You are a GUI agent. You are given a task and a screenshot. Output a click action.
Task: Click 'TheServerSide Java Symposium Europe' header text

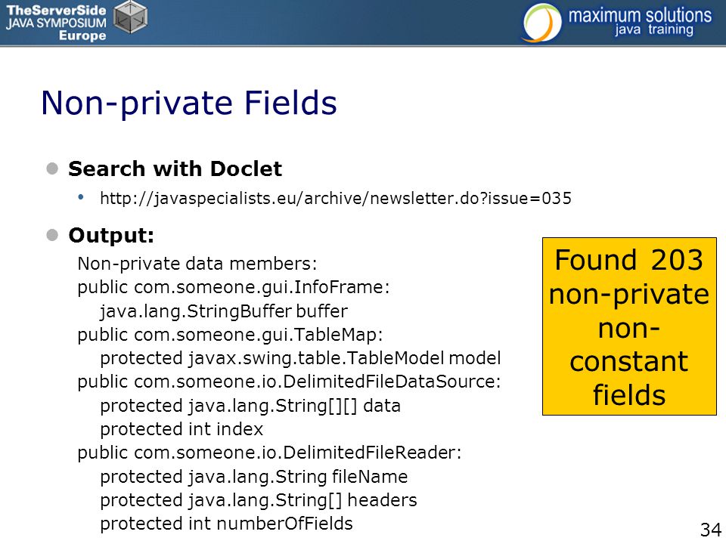56,23
